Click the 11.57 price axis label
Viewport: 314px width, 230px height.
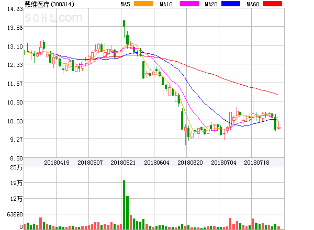point(15,84)
